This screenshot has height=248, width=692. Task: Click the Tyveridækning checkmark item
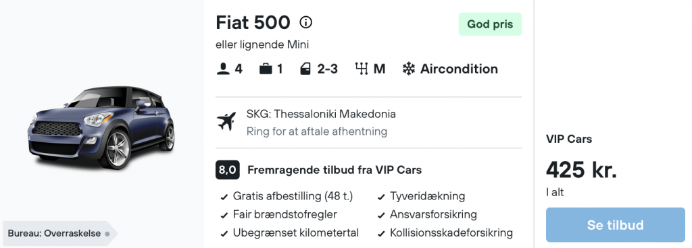point(422,196)
